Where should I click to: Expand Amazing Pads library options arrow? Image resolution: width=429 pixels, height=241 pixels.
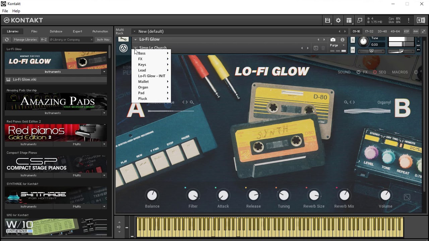point(104,113)
